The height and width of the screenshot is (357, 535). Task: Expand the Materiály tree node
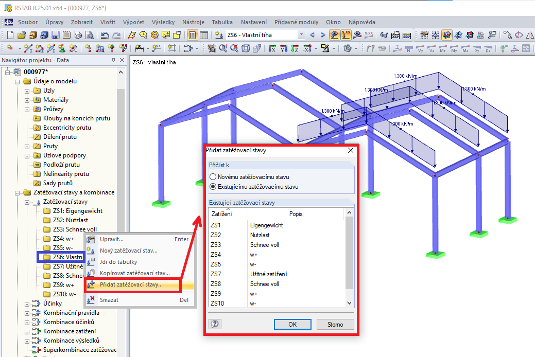pyautogui.click(x=27, y=100)
